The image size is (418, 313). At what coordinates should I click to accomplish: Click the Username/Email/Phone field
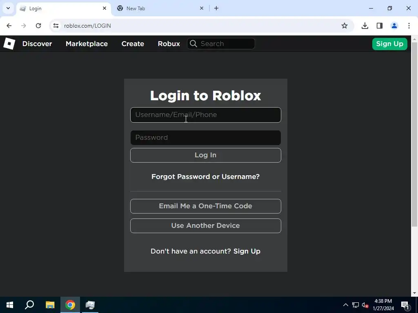point(206,115)
